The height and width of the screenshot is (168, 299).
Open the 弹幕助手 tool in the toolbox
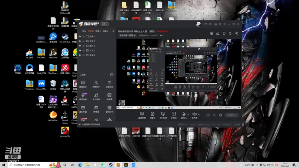(x=83, y=84)
